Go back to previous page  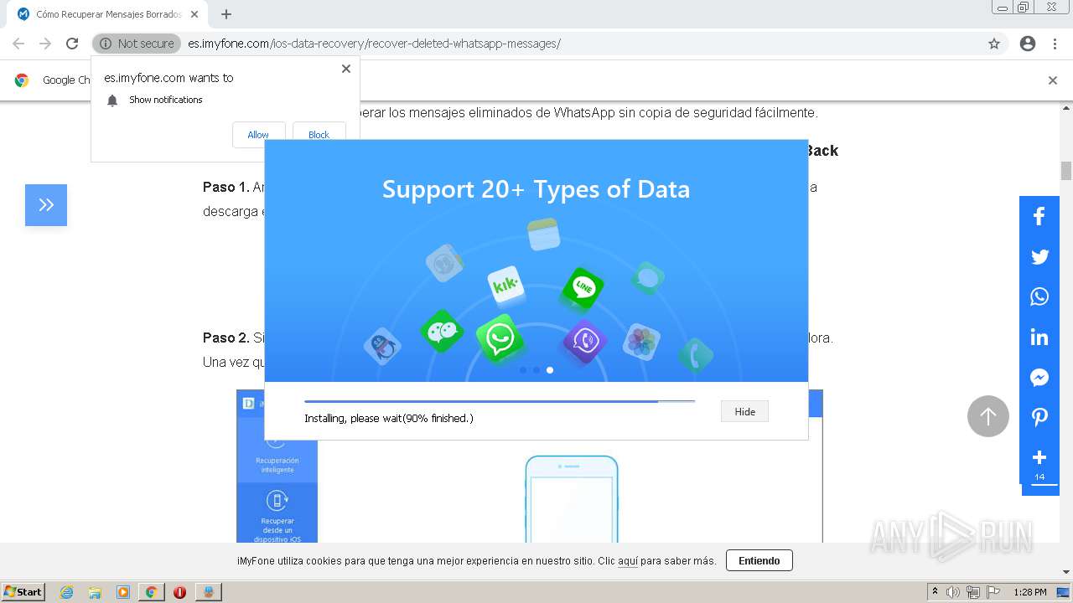[x=18, y=44]
